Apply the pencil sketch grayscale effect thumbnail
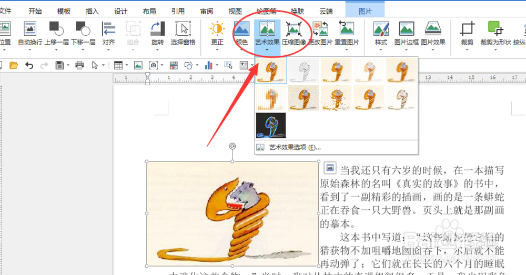 [x=304, y=70]
